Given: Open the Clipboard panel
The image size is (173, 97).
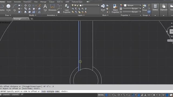Looking at the screenshot, I should coord(164,8).
